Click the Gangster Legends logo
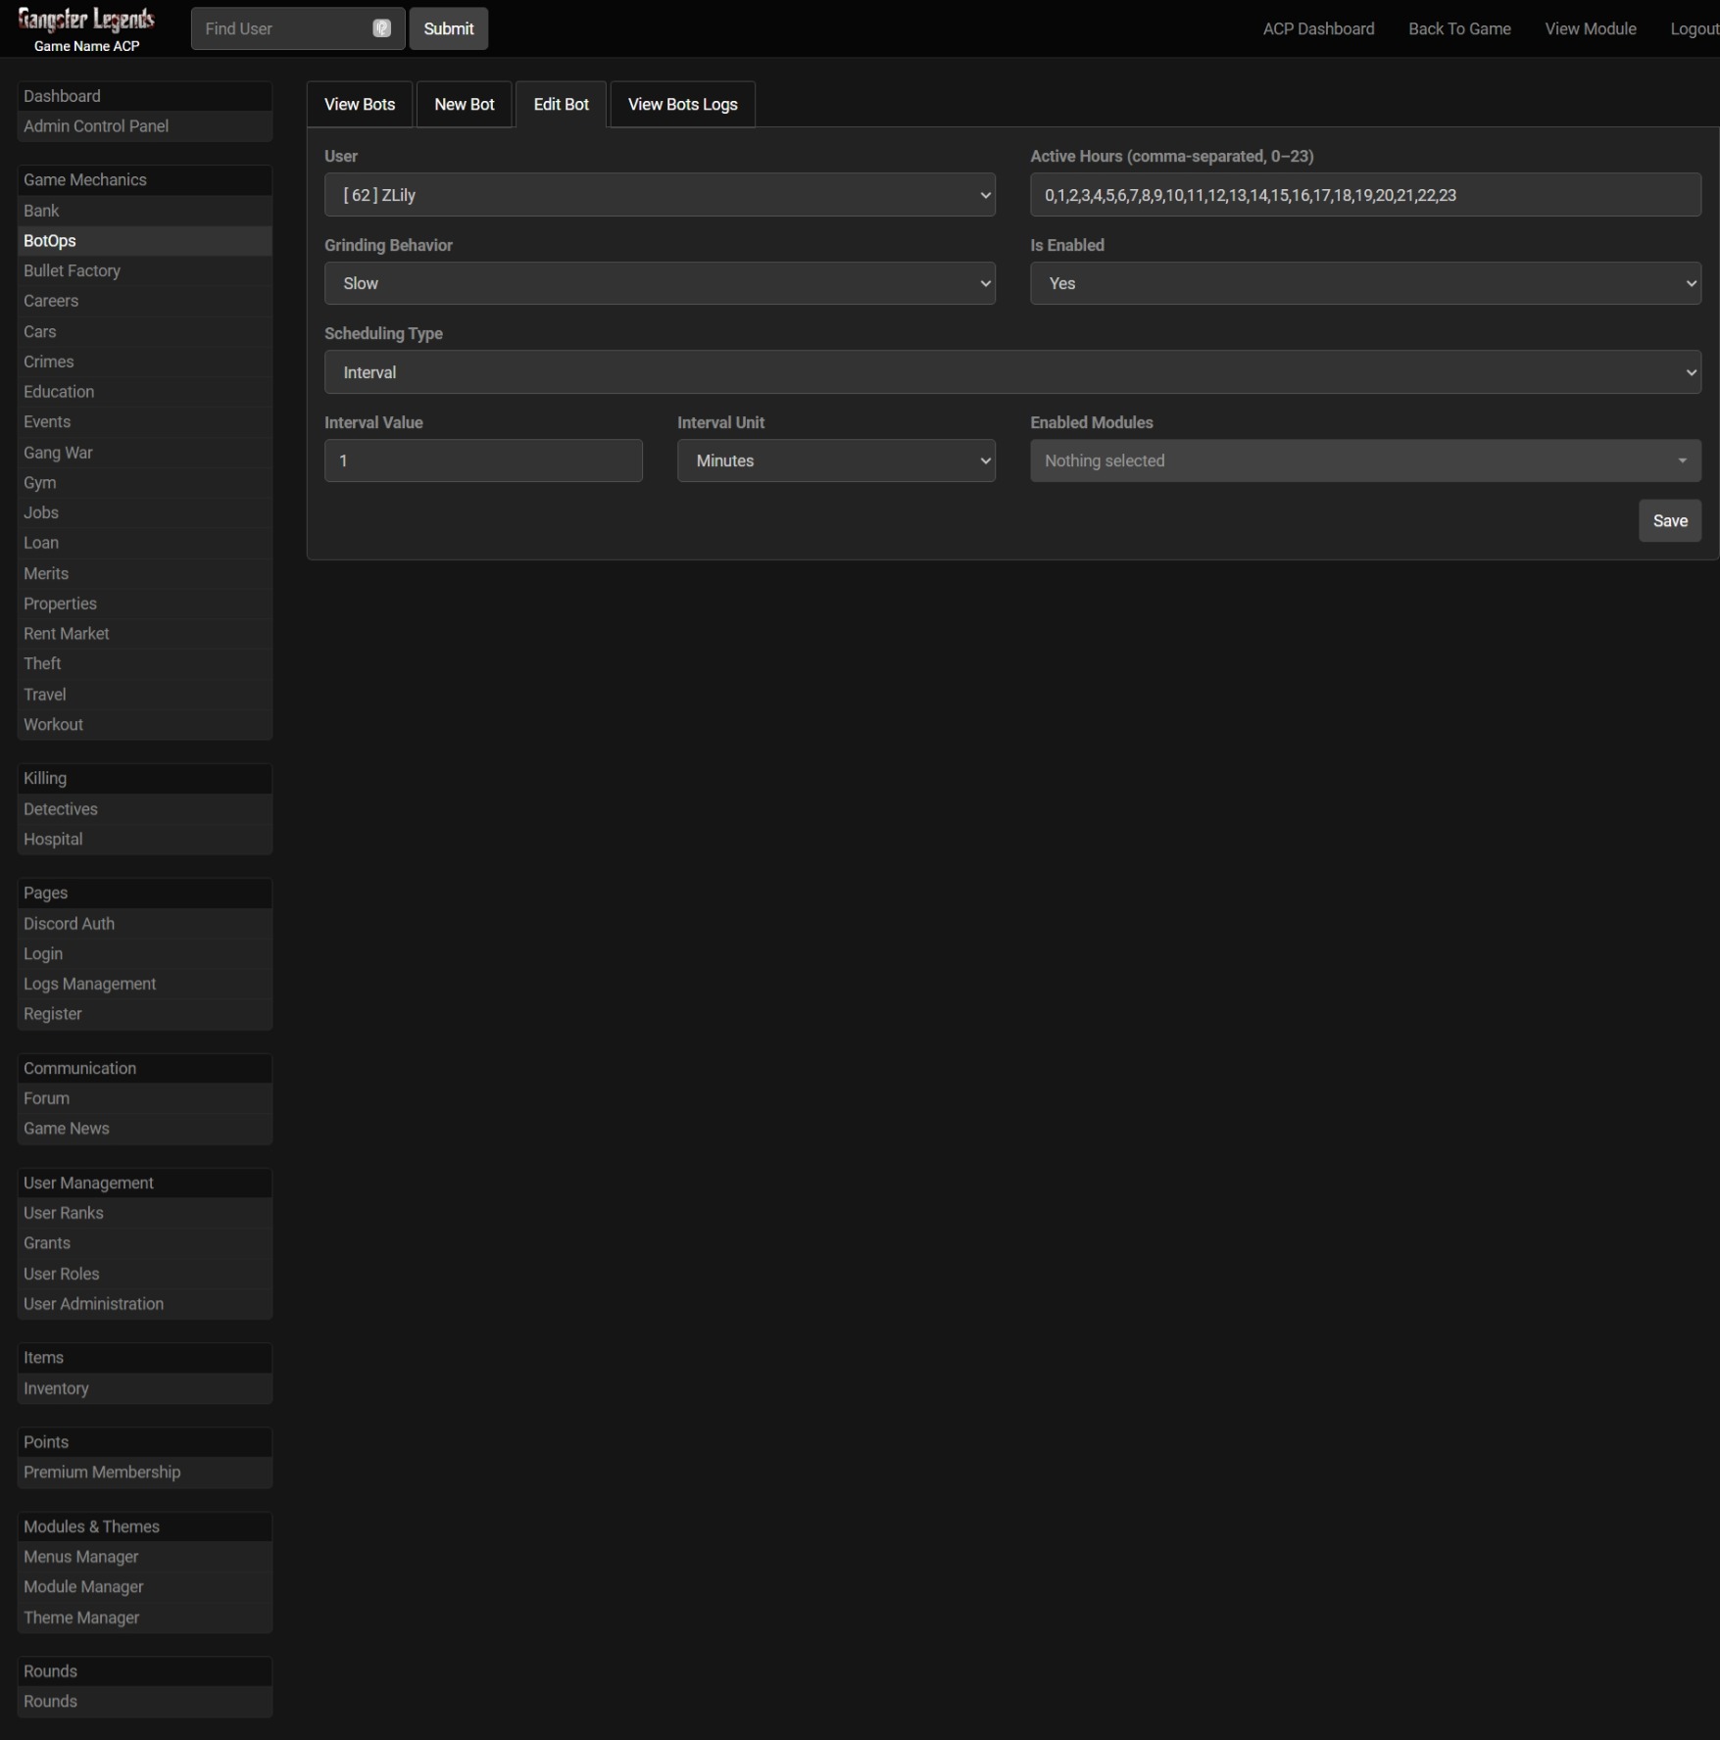1720x1740 pixels. pos(86,22)
